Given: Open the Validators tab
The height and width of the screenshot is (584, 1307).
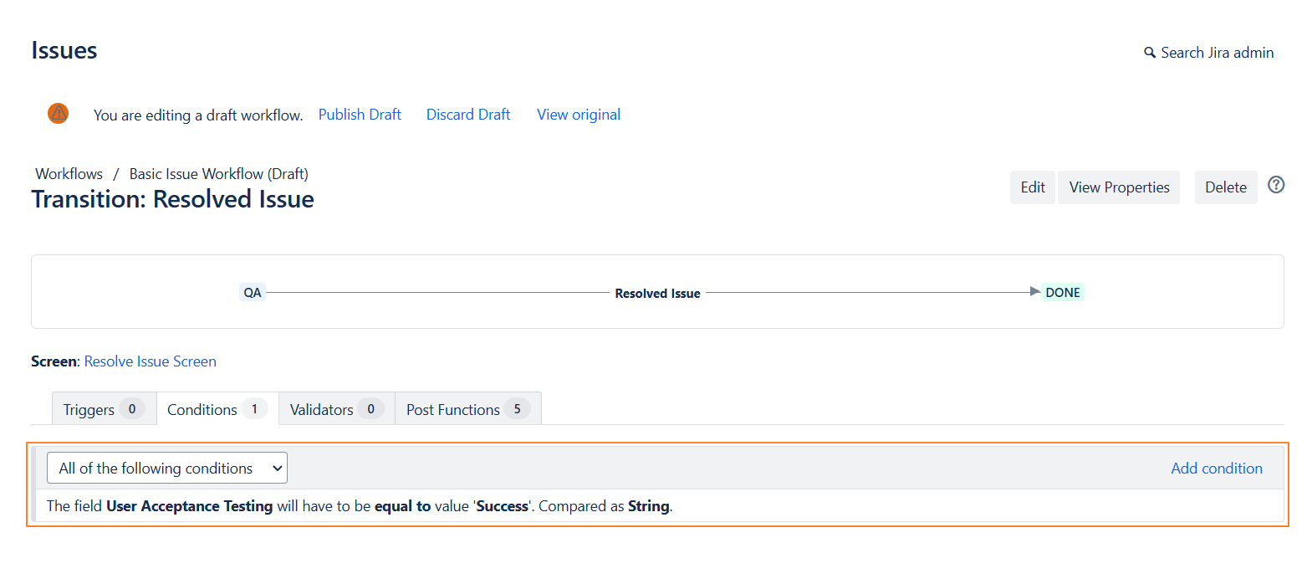Looking at the screenshot, I should pos(336,409).
